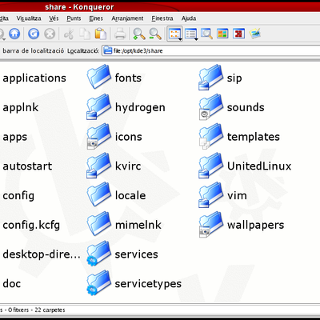Select the icons folder icon
The height and width of the screenshot is (320, 320).
(99, 136)
